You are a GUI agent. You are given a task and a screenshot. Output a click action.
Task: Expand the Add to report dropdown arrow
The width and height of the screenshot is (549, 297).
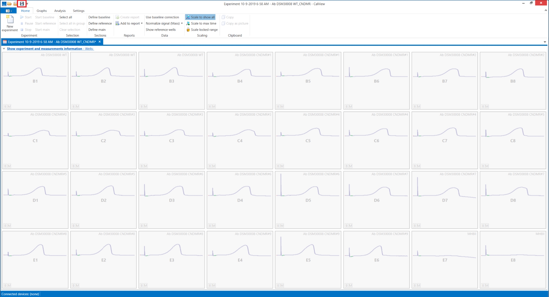(x=142, y=23)
